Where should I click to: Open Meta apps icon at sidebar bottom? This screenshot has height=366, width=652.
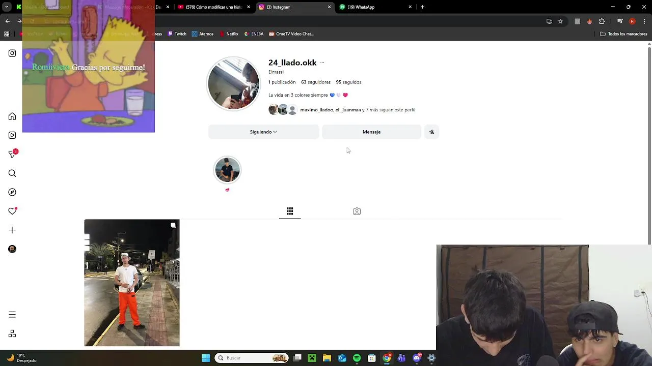pos(12,334)
